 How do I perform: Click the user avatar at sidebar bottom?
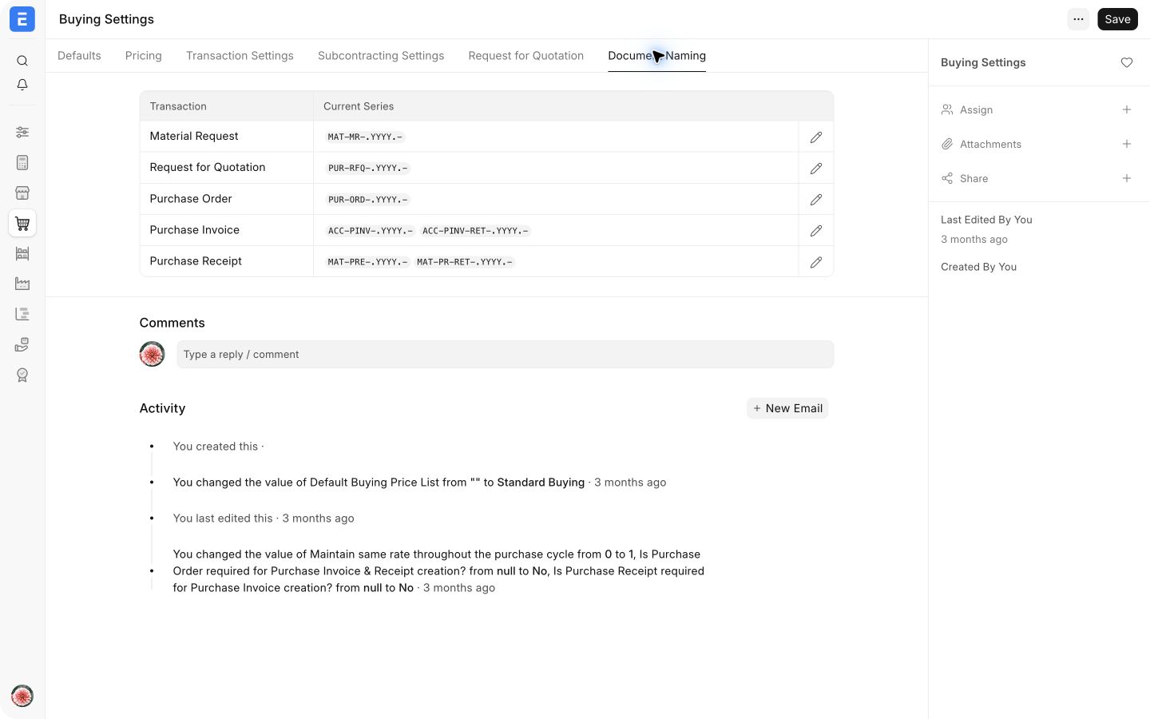(22, 696)
